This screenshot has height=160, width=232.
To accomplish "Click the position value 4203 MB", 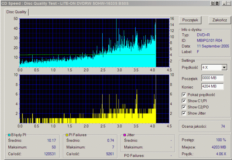I will click(219, 147).
